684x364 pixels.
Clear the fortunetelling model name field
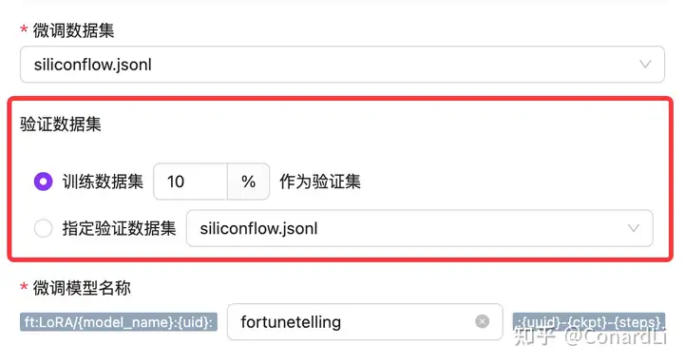click(x=482, y=321)
